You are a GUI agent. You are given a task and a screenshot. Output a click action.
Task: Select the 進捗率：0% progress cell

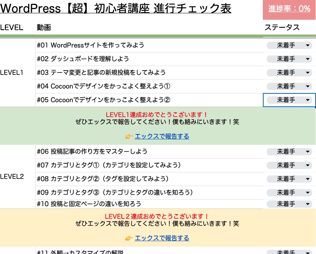click(x=289, y=9)
